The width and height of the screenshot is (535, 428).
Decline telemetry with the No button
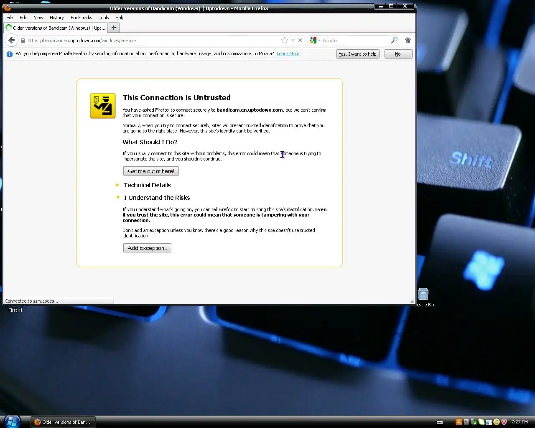click(x=398, y=54)
